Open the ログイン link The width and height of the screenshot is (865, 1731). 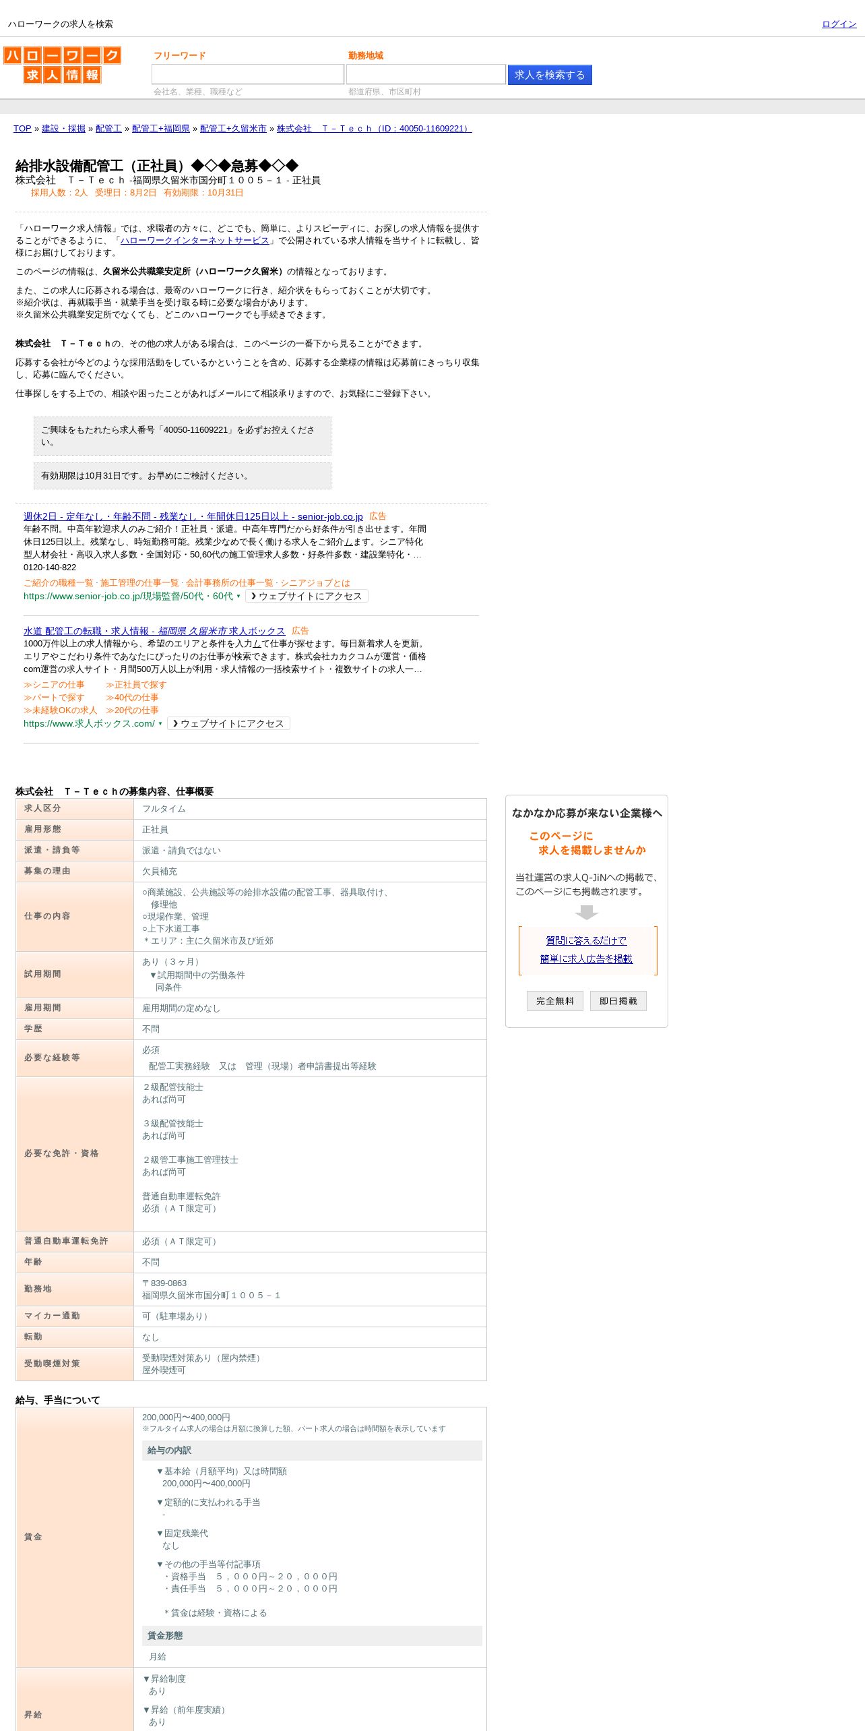[x=839, y=24]
